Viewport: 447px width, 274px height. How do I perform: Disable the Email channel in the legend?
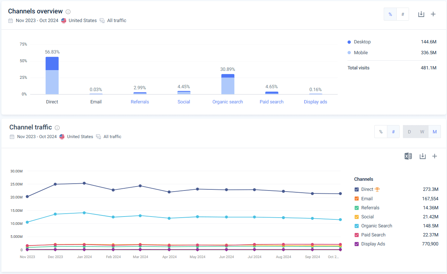(356, 198)
